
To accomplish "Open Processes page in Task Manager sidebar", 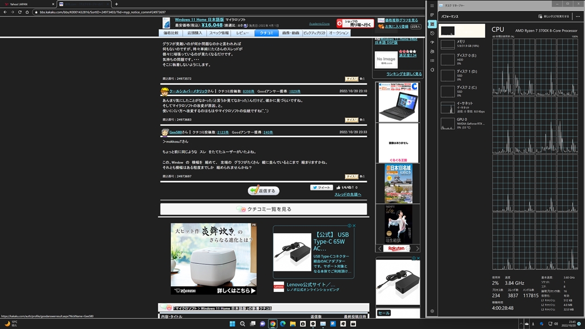I will coord(432,15).
